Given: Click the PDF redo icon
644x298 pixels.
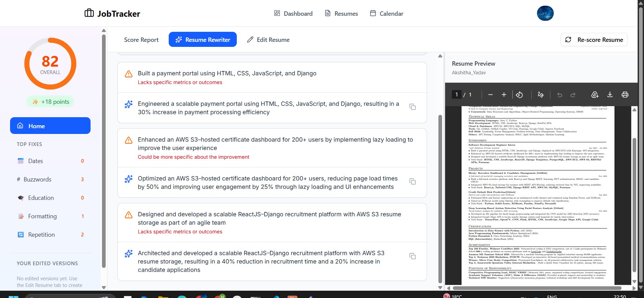Looking at the screenshot, I should click(x=573, y=95).
